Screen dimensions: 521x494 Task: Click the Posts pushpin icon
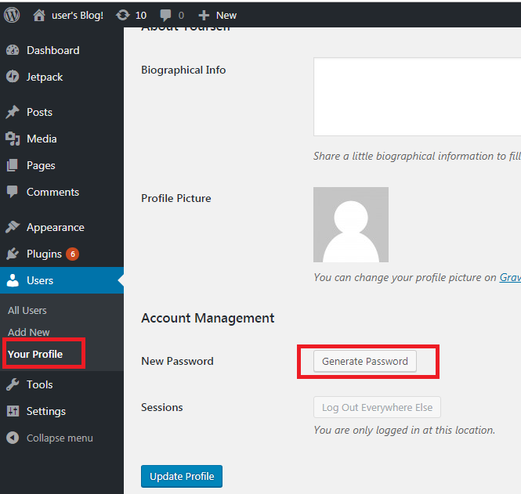tap(13, 112)
